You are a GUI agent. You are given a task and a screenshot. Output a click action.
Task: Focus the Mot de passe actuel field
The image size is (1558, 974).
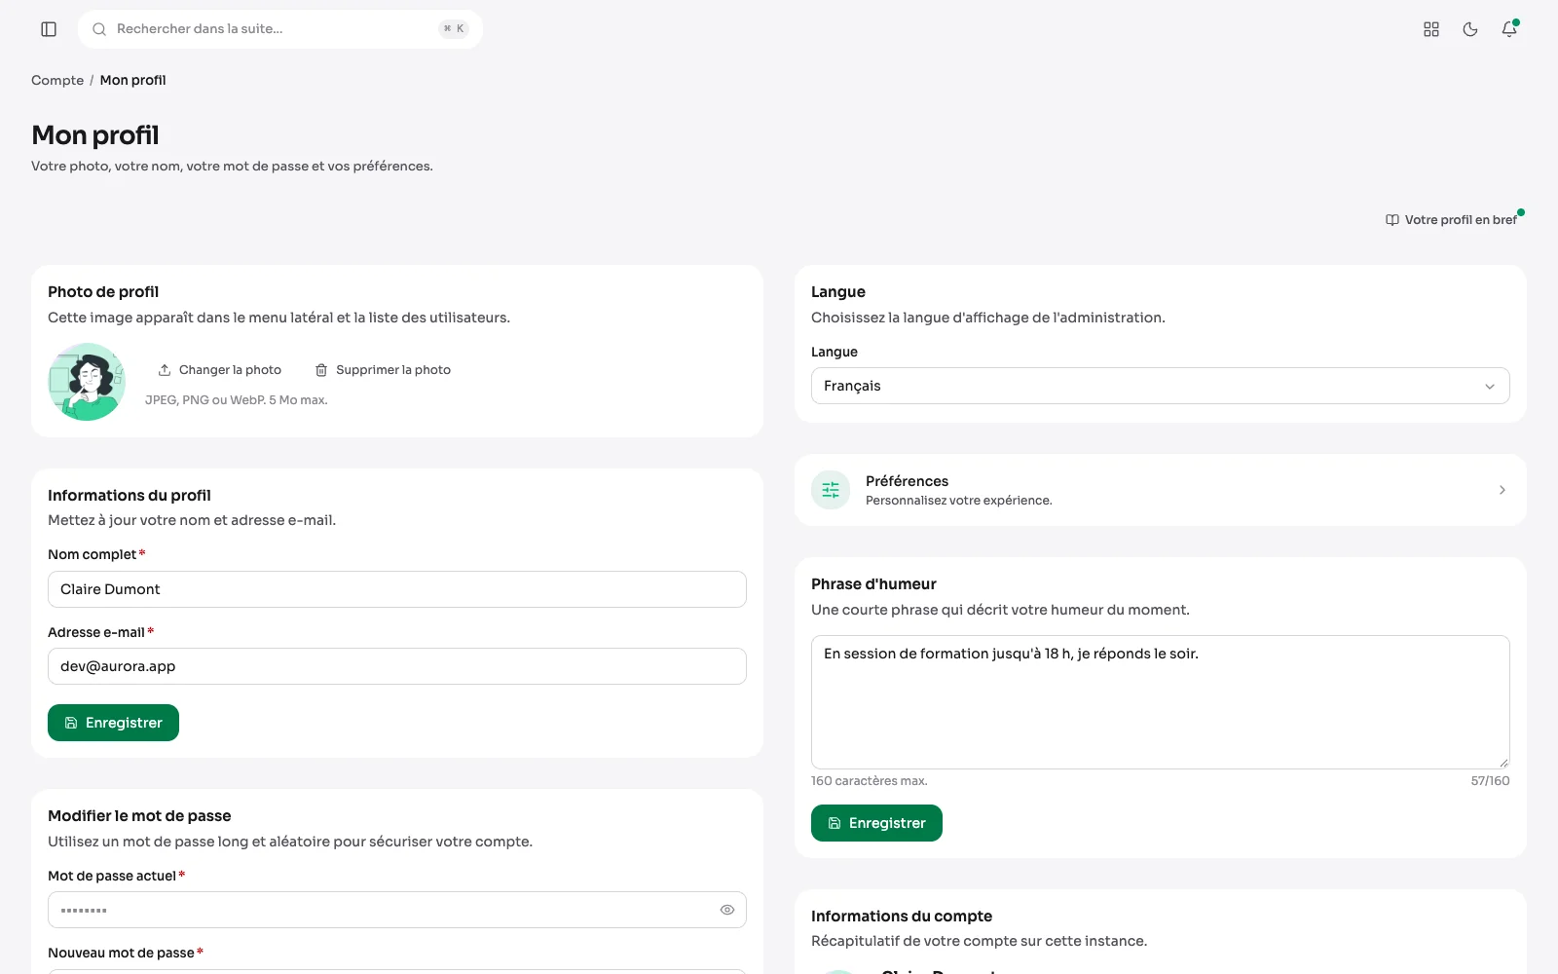[397, 910]
